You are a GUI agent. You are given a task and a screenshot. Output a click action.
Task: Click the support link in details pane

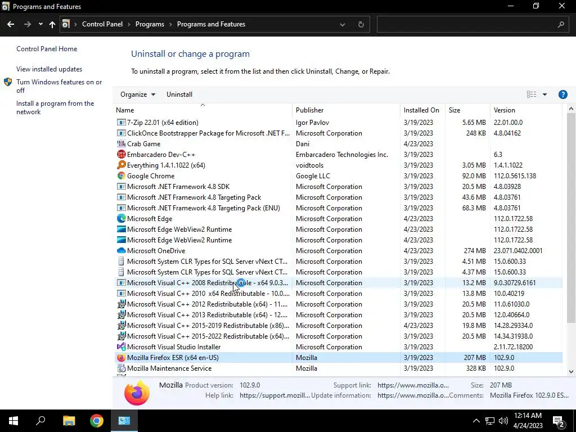[413, 385]
